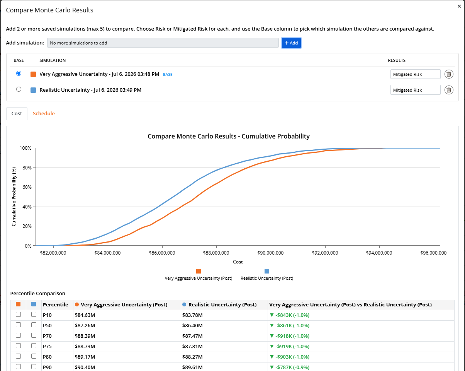Check the orange-column checkbox for P90

(18, 367)
